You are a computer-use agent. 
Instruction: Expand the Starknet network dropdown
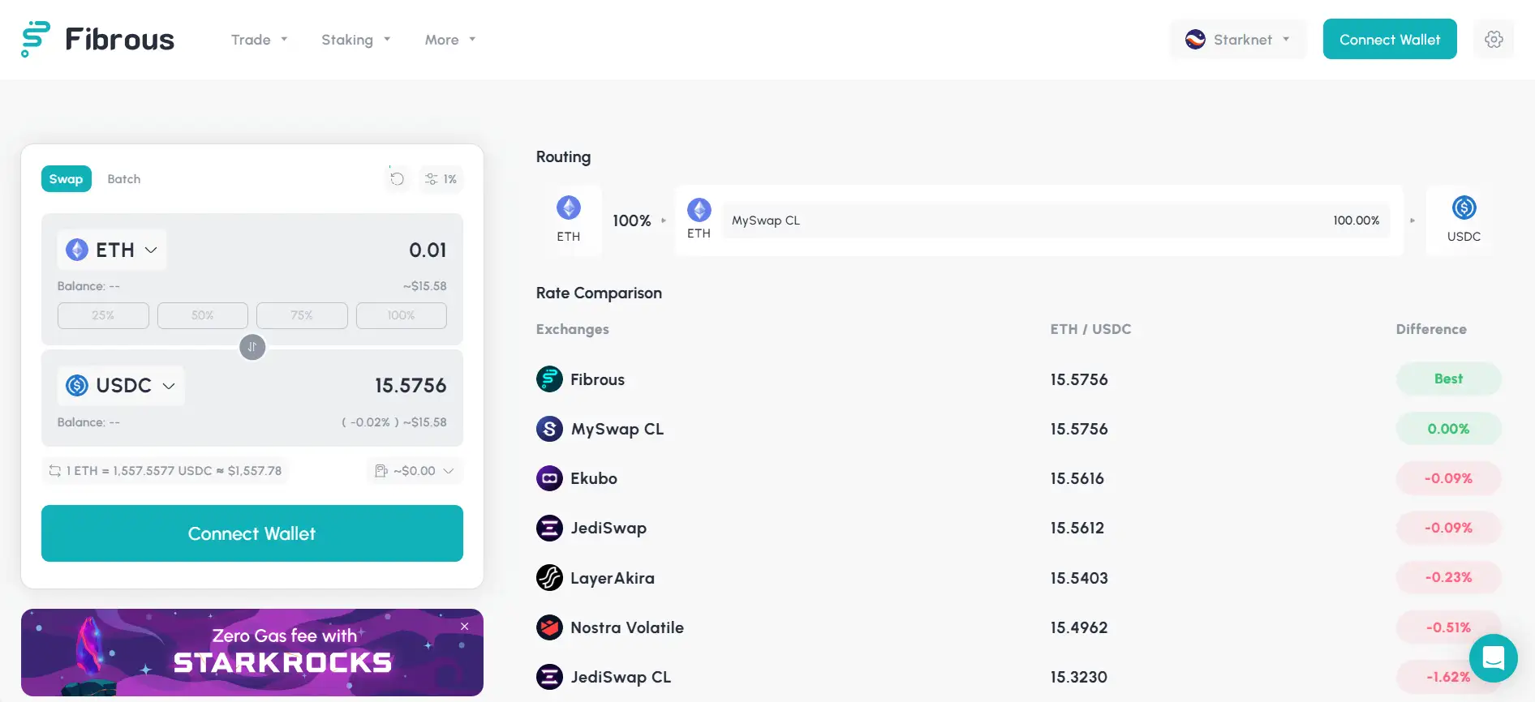pyautogui.click(x=1237, y=40)
